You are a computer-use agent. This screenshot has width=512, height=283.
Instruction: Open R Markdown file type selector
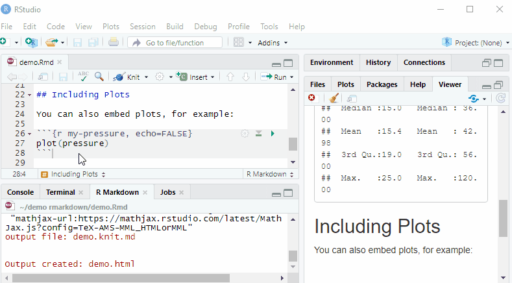tap(270, 174)
